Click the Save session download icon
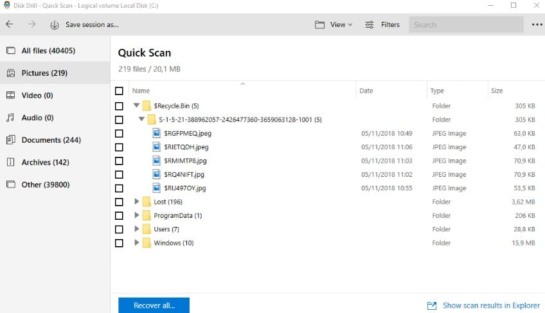This screenshot has width=545, height=313. 54,24
